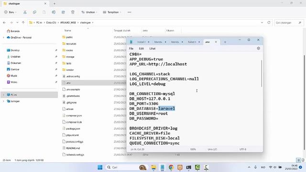Open the See more ellipsis menu
This screenshot has width=306, height=172.
(130, 12)
